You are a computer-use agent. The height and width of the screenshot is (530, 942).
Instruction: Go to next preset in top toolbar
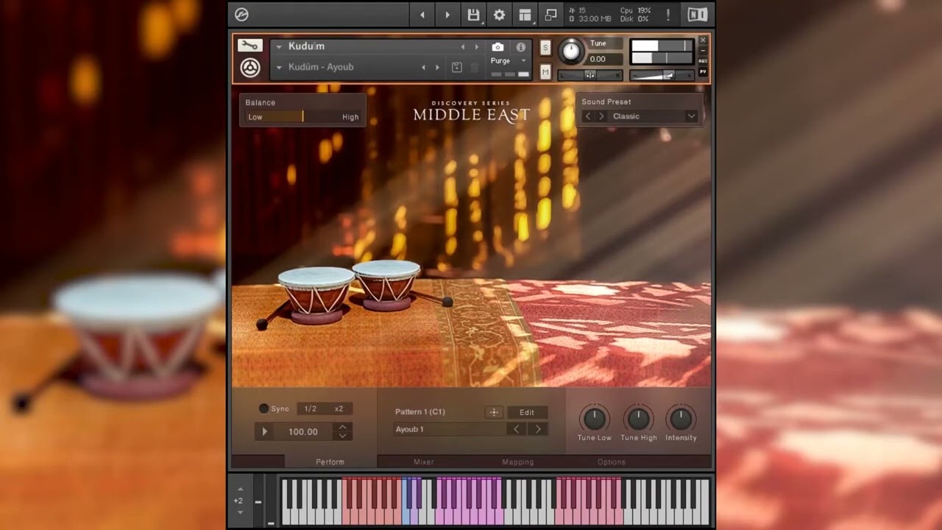pyautogui.click(x=447, y=15)
